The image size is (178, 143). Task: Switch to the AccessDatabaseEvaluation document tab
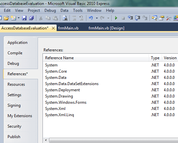pos(25,28)
